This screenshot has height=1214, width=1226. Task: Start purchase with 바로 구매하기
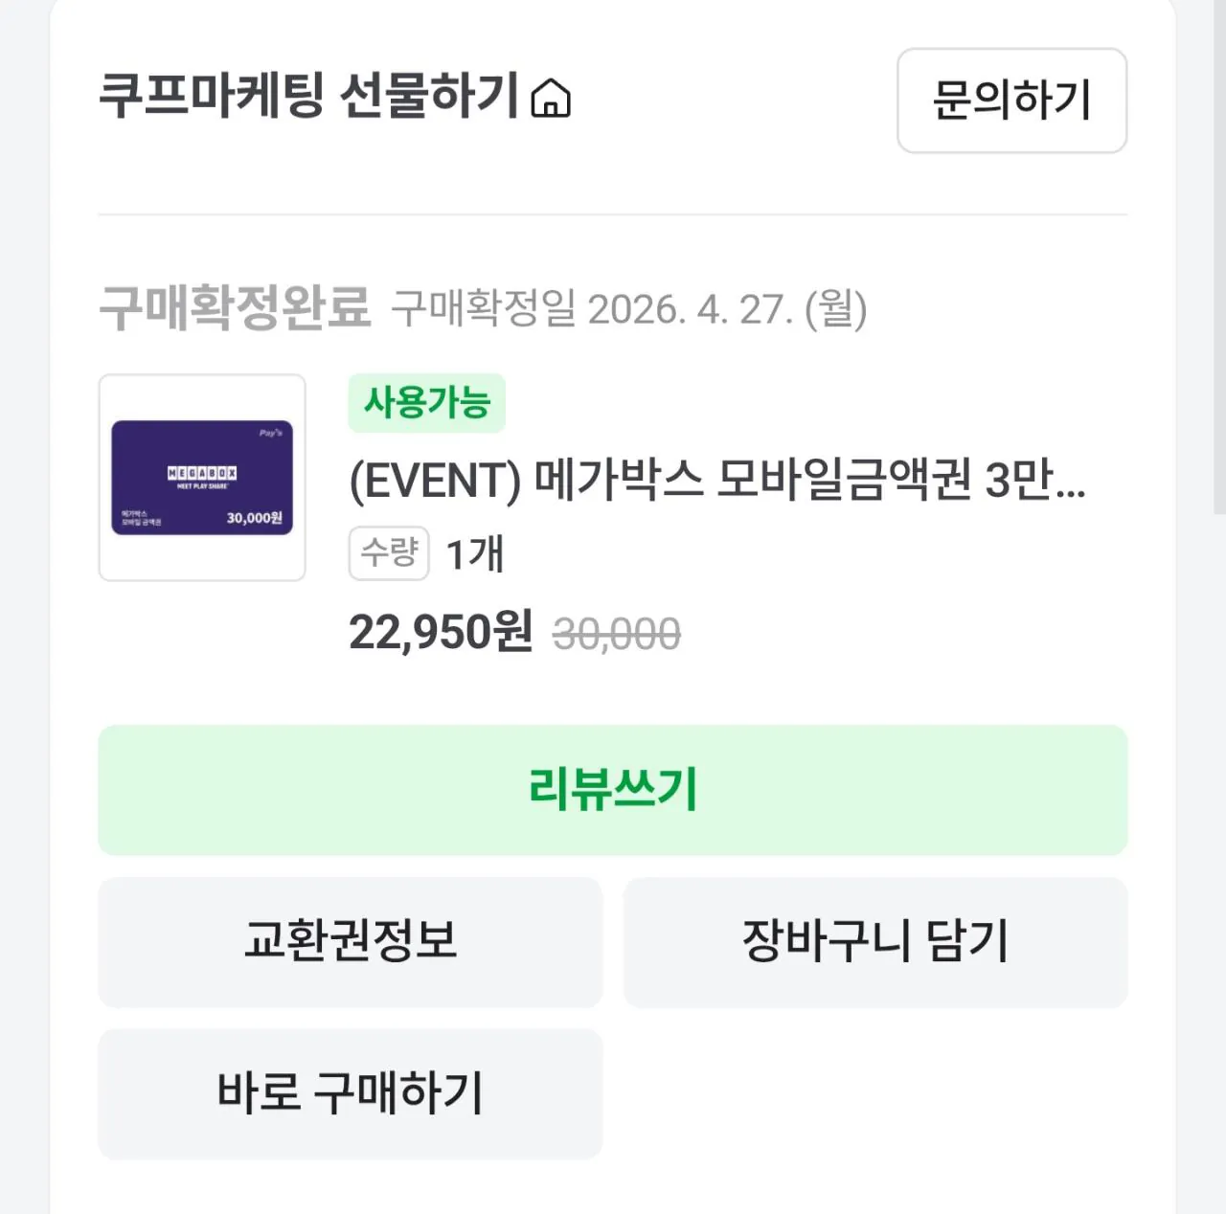pos(350,1094)
